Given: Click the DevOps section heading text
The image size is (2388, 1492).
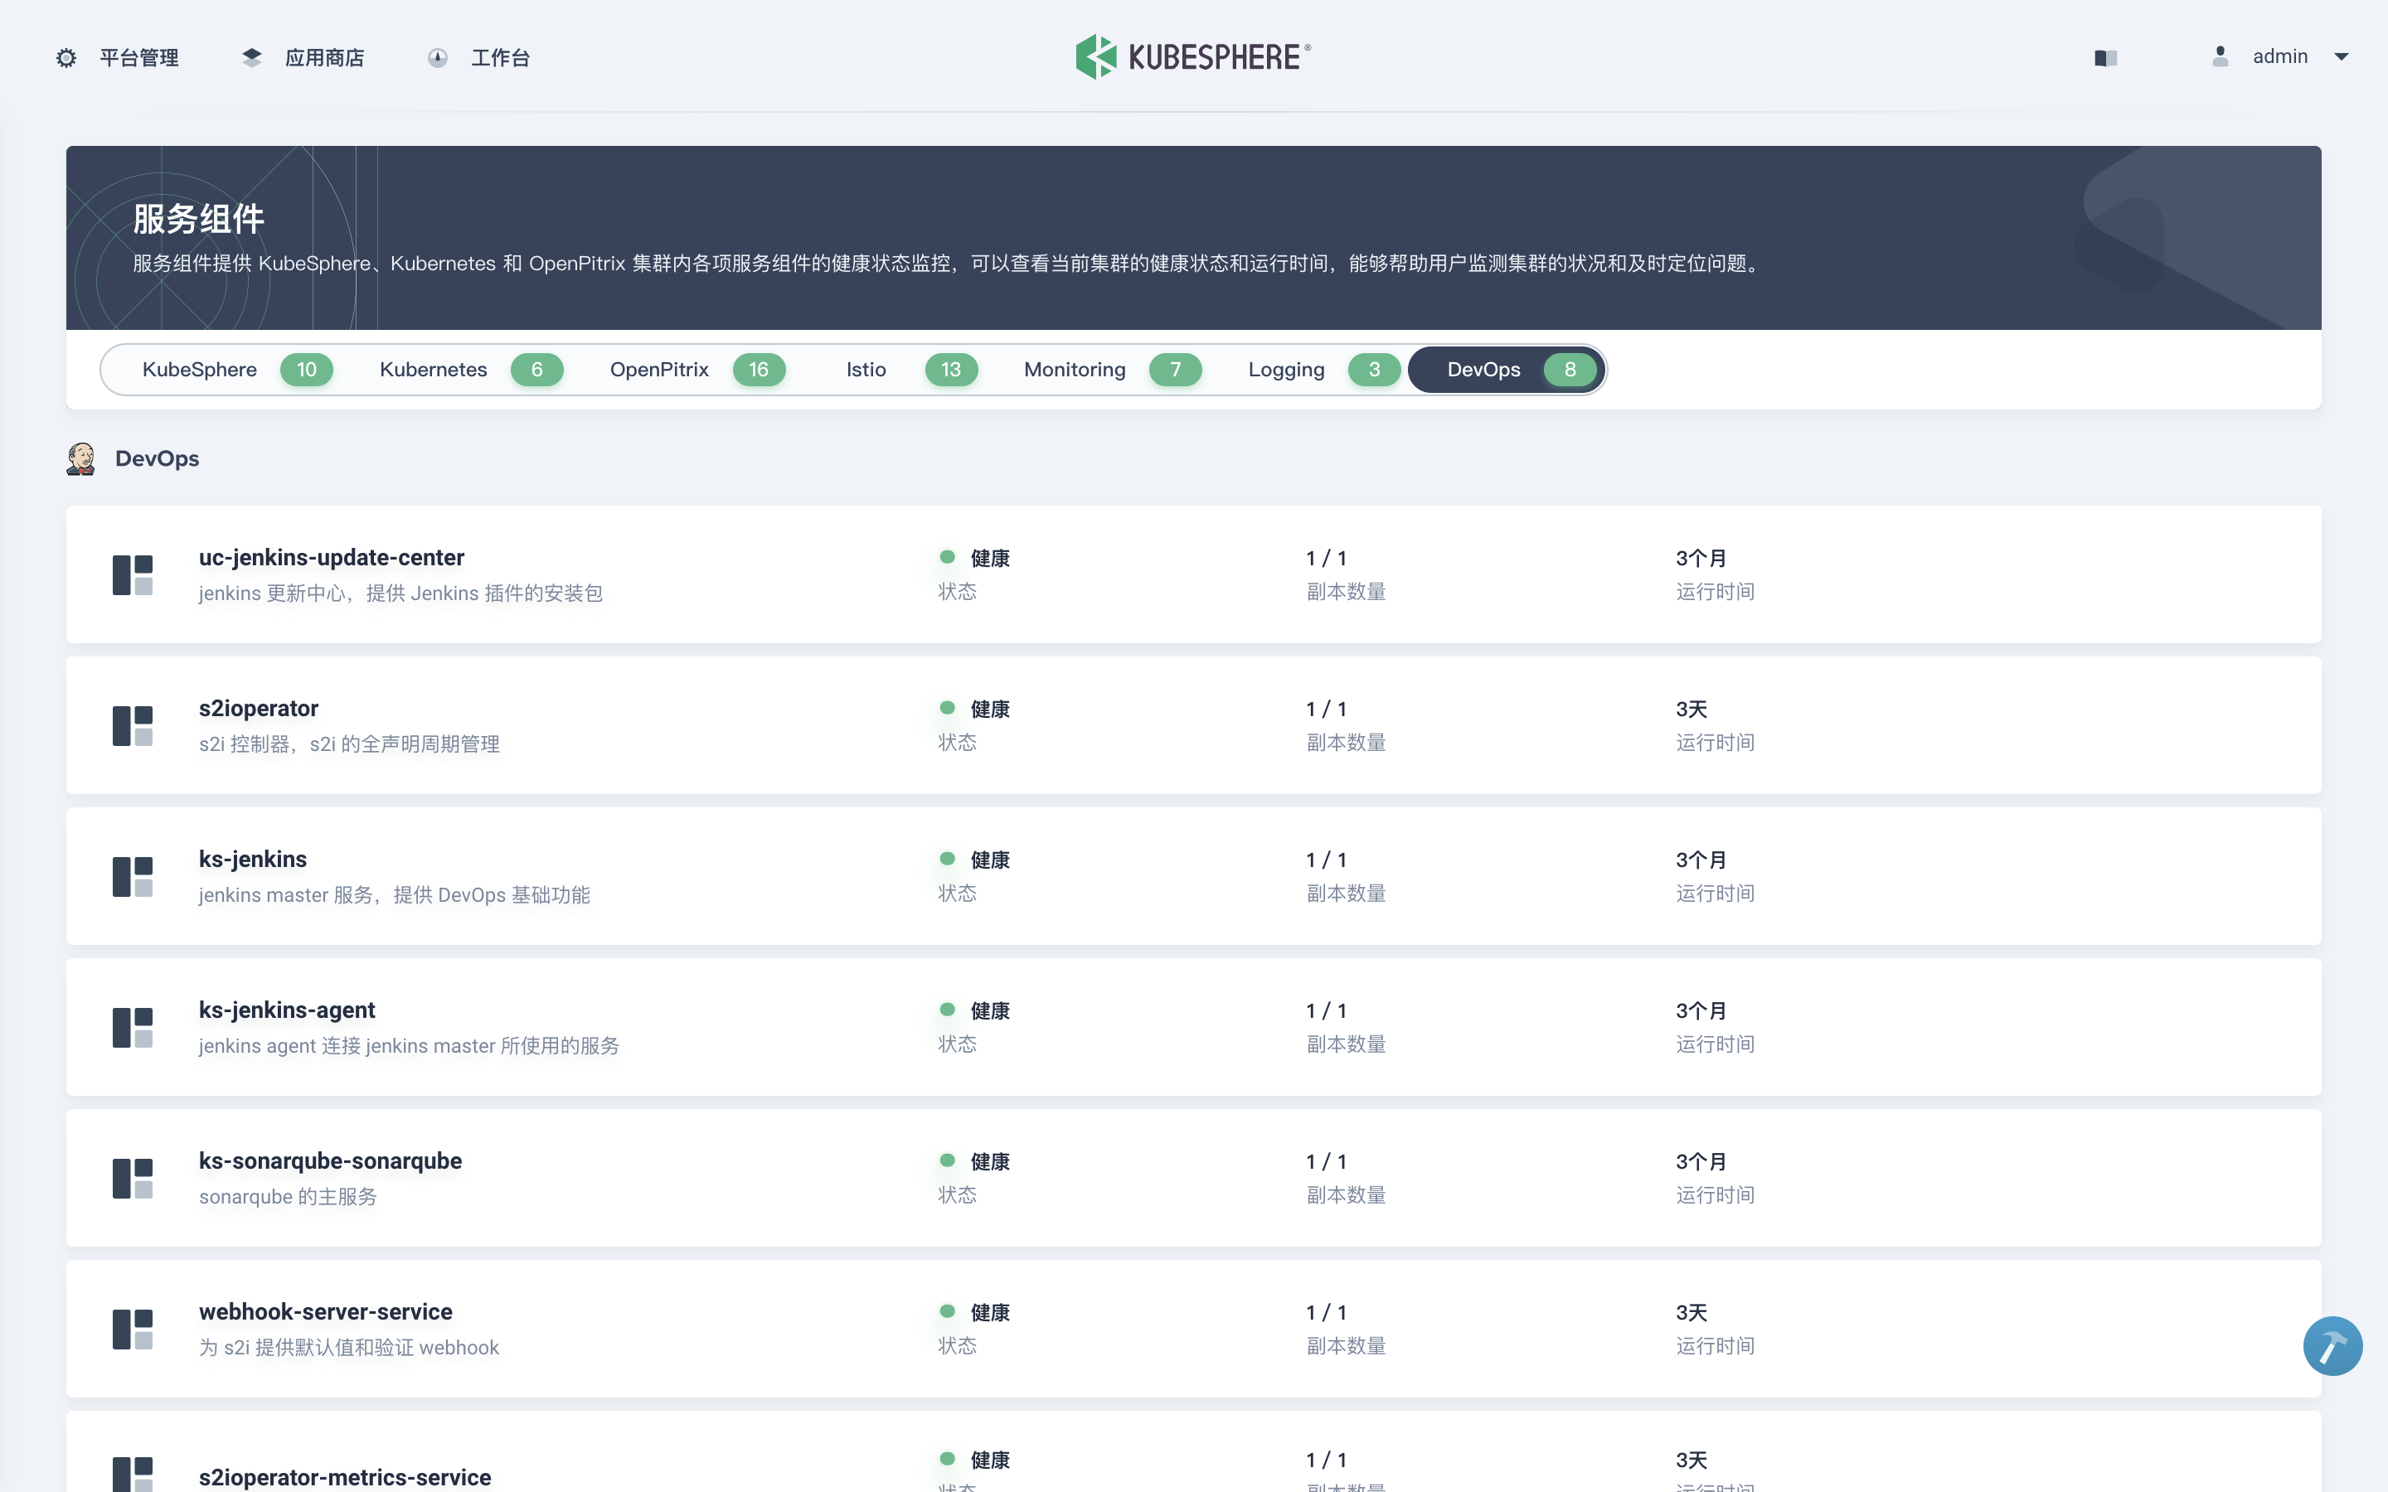Looking at the screenshot, I should click(157, 459).
